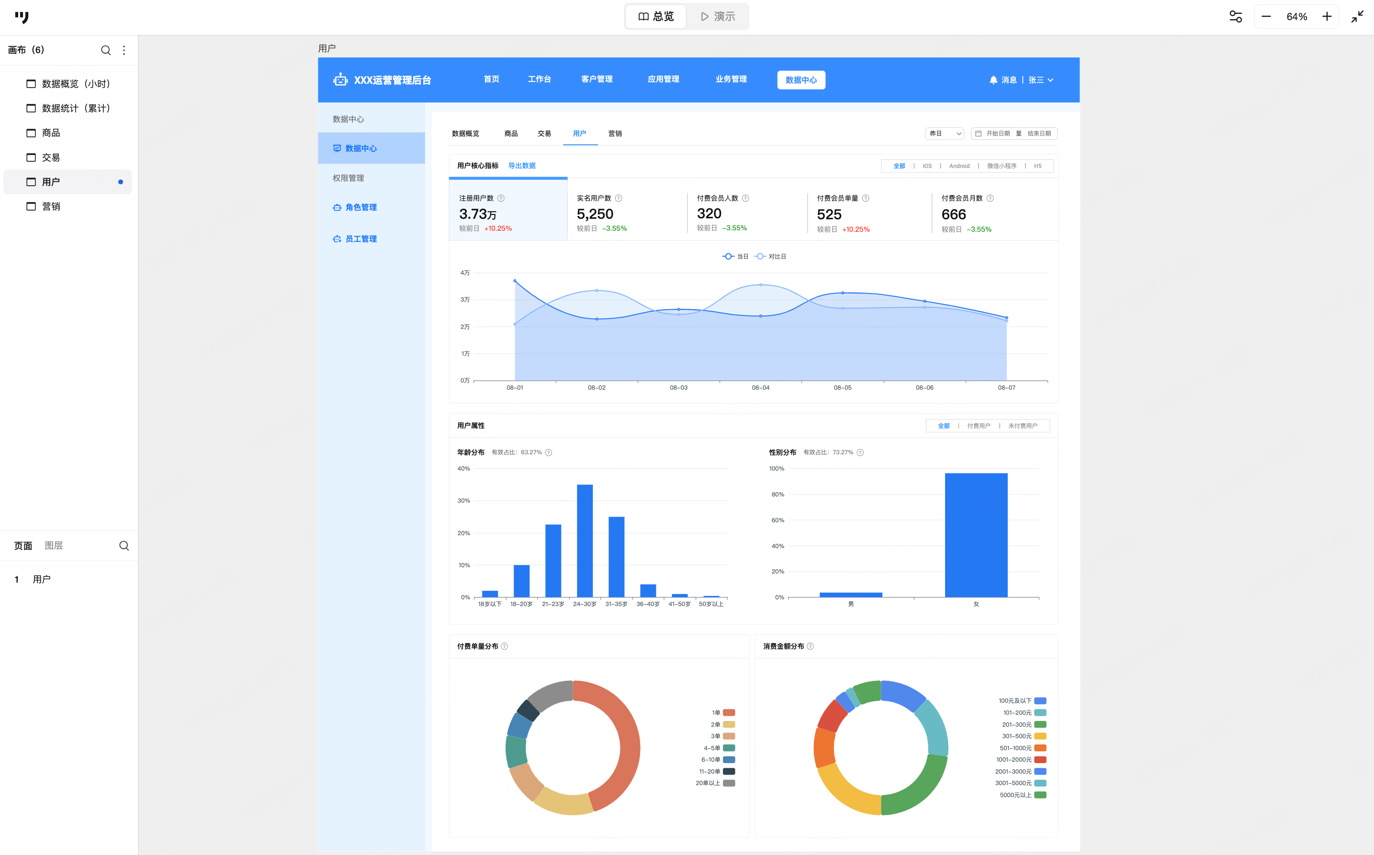Switch to the 图层 panel tab

(54, 546)
